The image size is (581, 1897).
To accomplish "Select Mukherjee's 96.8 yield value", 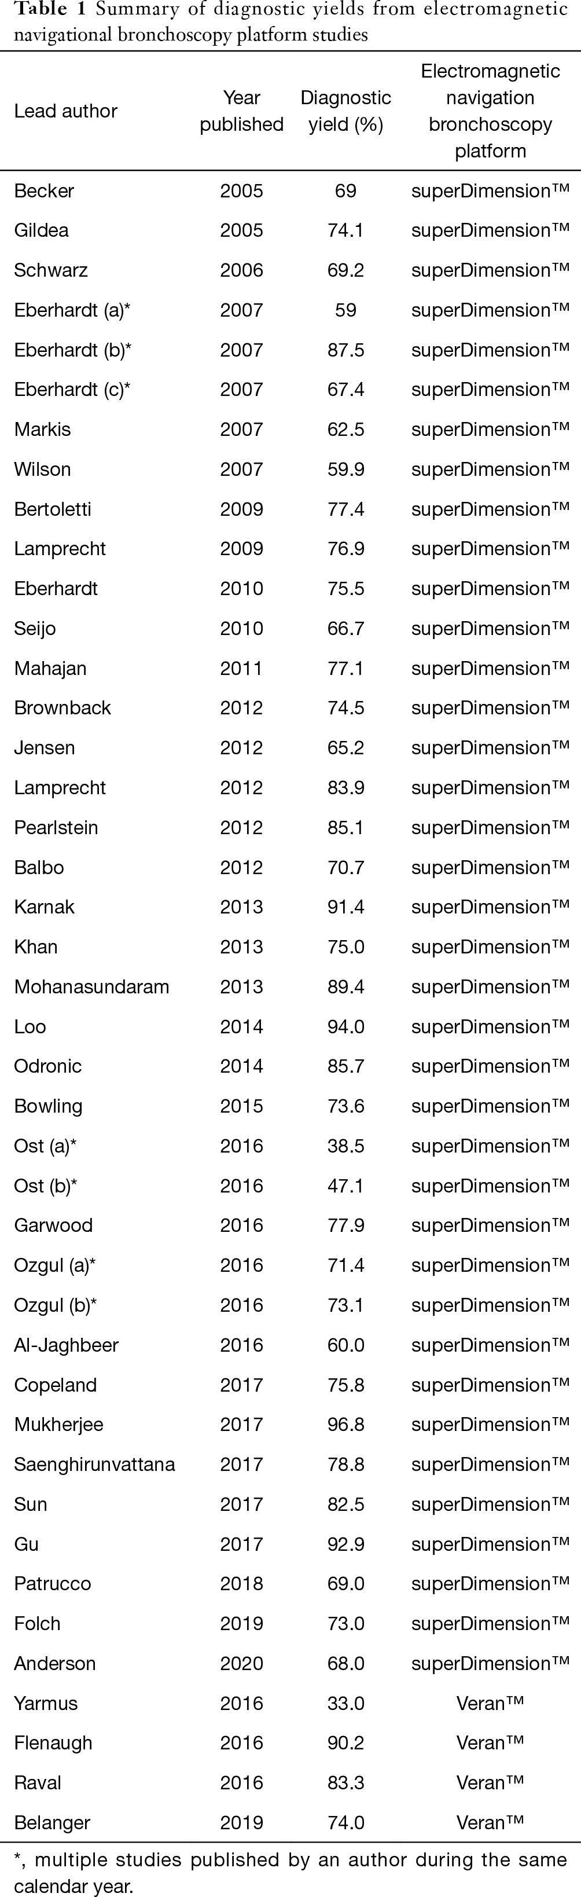I will pyautogui.click(x=345, y=1424).
